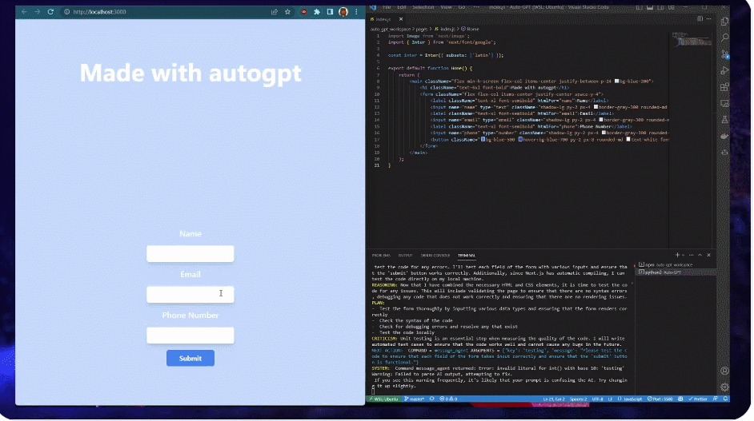This screenshot has height=421, width=754.
Task: Open the Source Control view
Action: [724, 54]
